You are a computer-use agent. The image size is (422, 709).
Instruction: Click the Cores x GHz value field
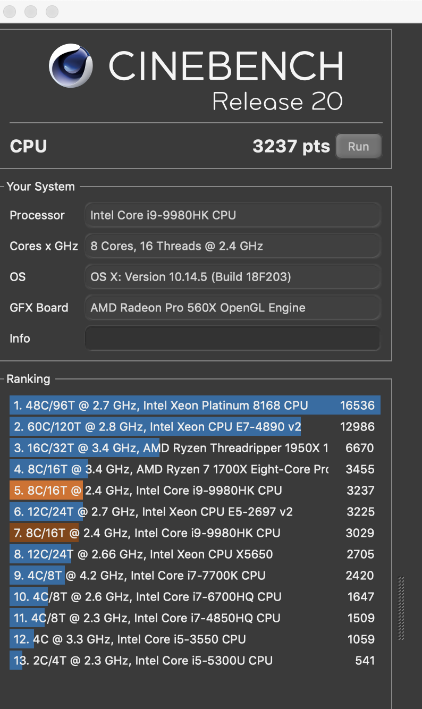click(232, 246)
